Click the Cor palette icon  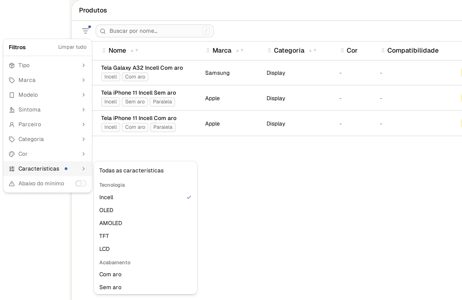coord(12,154)
